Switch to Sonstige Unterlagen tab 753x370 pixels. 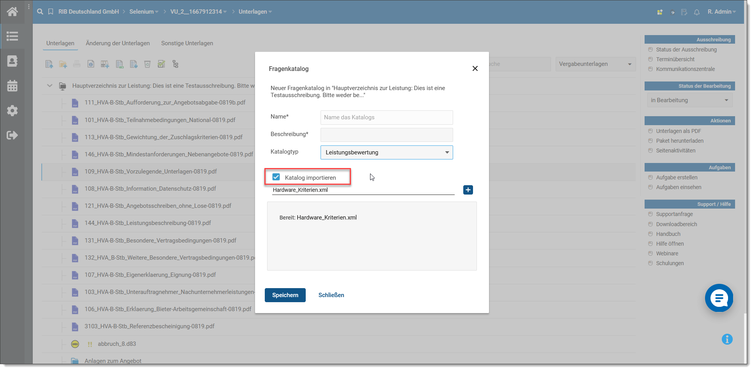pyautogui.click(x=187, y=43)
